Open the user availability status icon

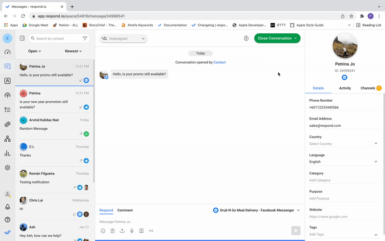[8, 194]
